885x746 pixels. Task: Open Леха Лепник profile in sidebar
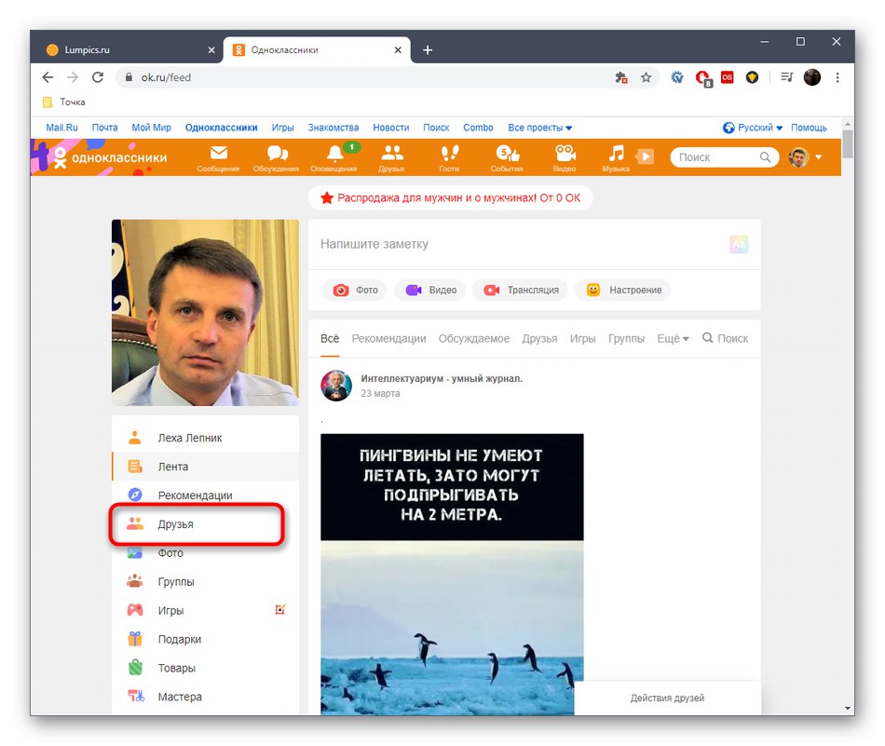(x=206, y=438)
